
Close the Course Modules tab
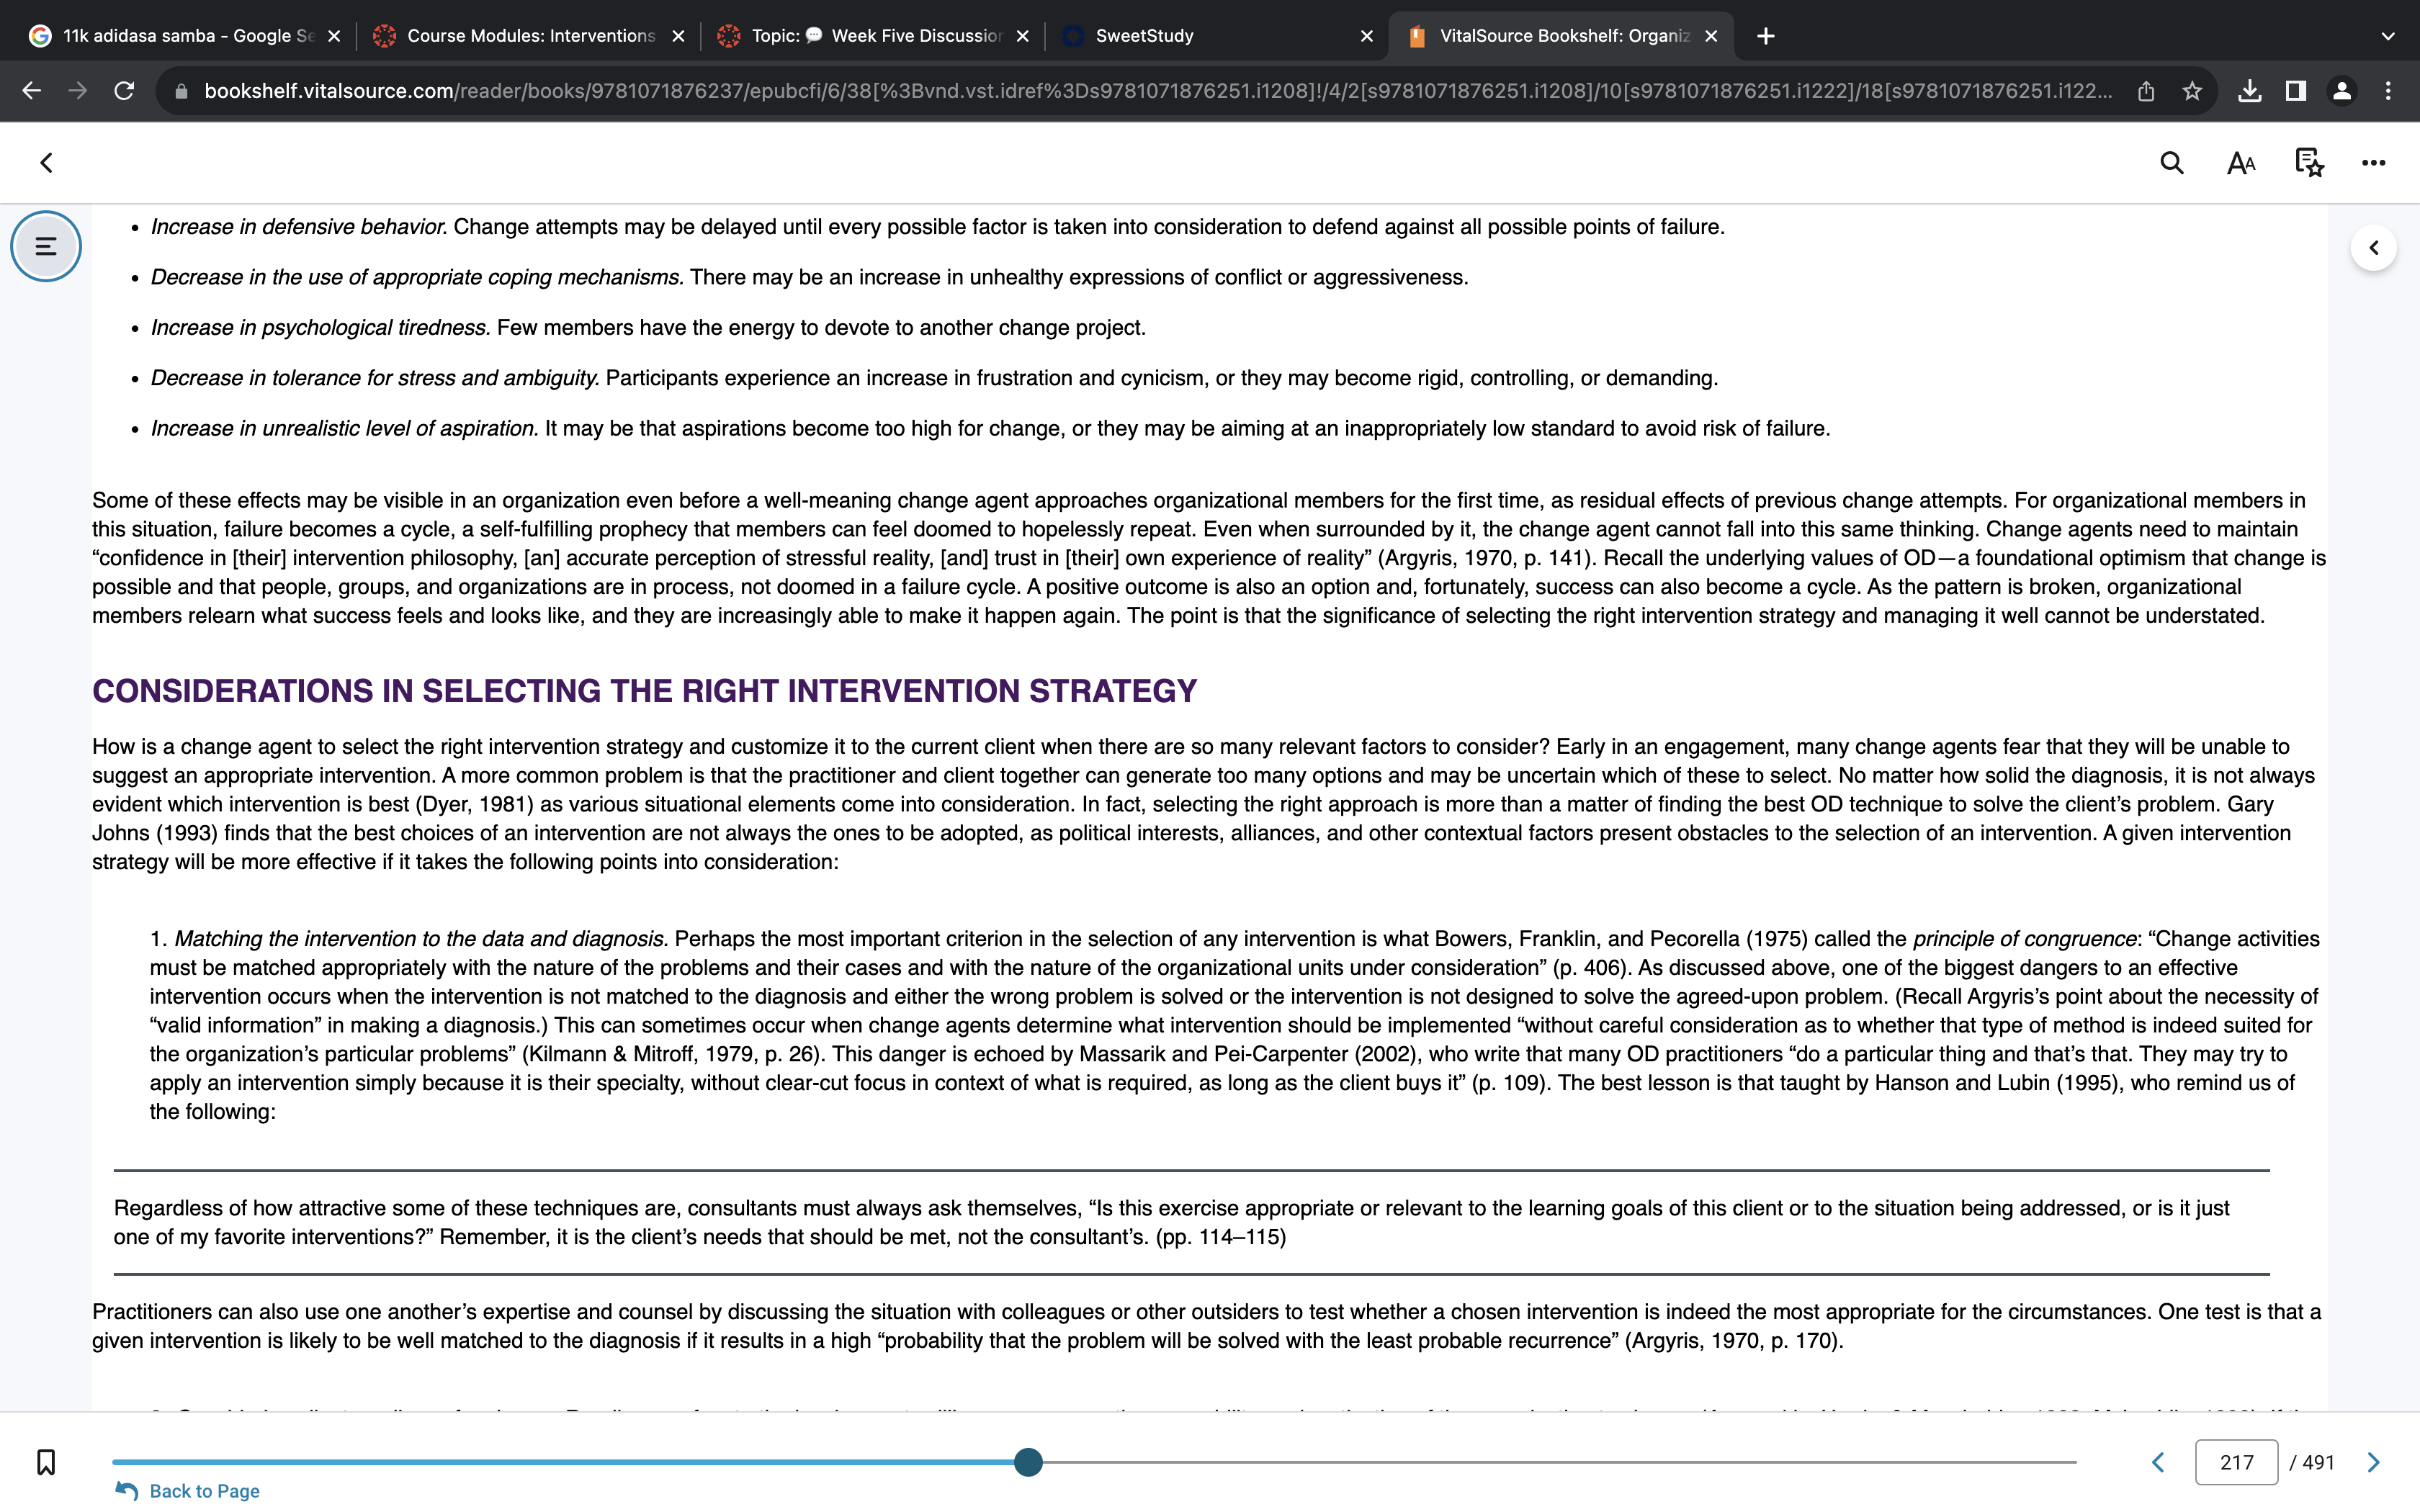[678, 36]
